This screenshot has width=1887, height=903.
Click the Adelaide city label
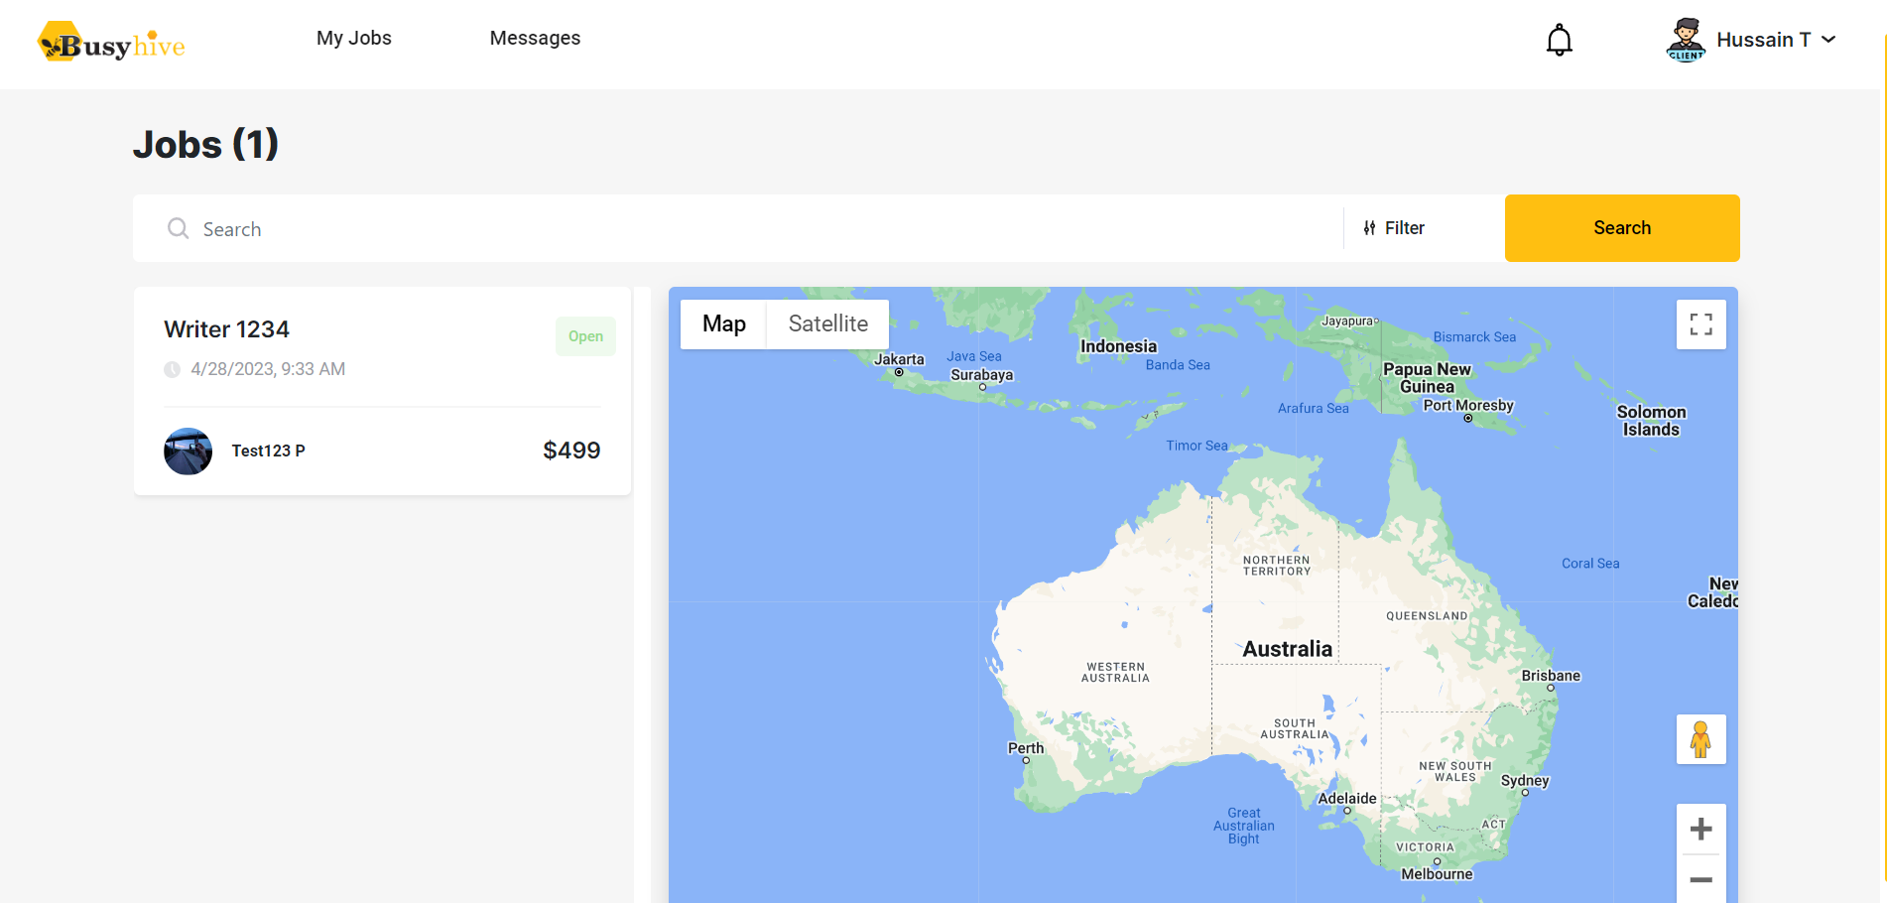point(1347,799)
